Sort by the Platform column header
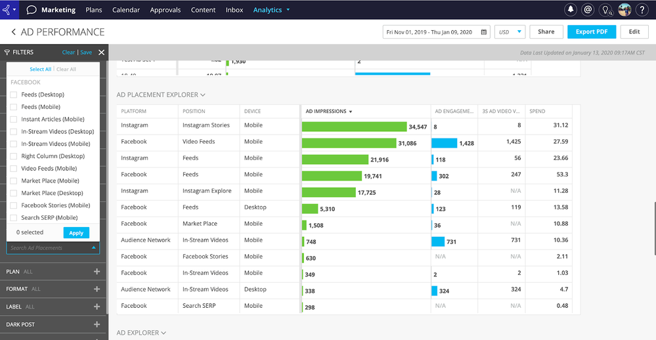This screenshot has height=340, width=656. 134,111
